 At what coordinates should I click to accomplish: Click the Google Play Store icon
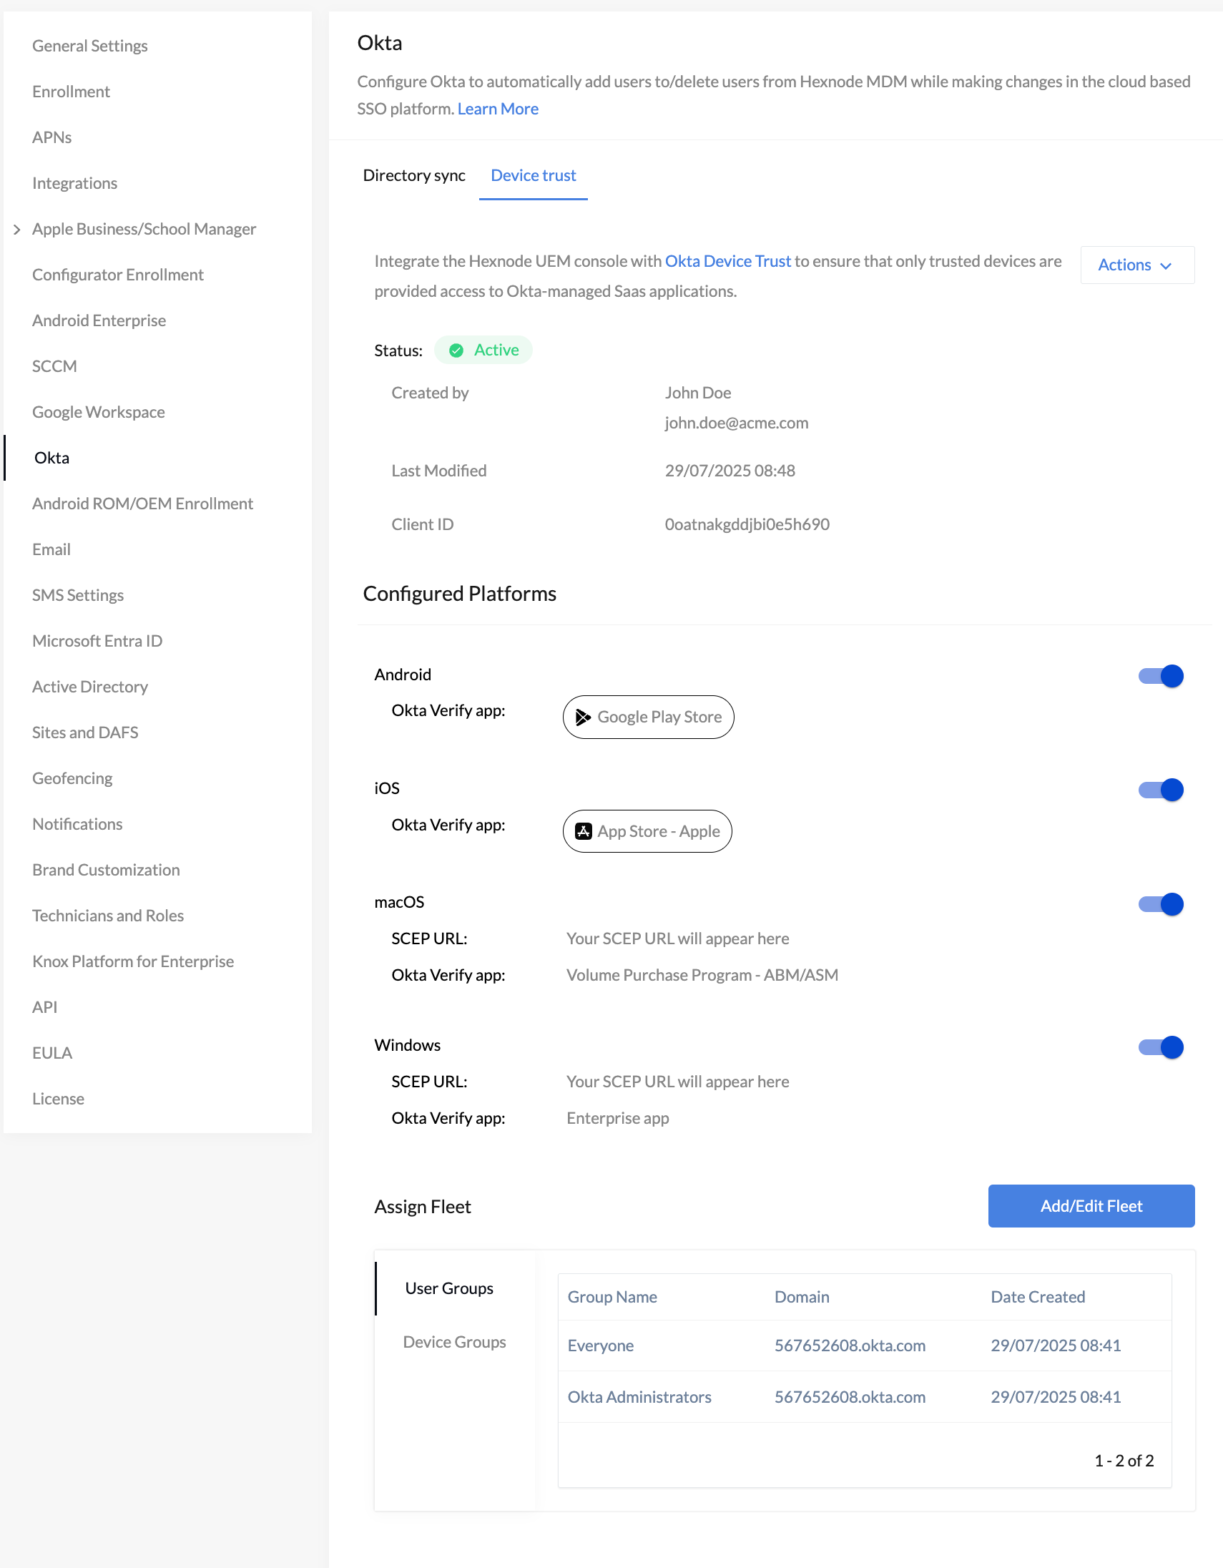point(583,717)
